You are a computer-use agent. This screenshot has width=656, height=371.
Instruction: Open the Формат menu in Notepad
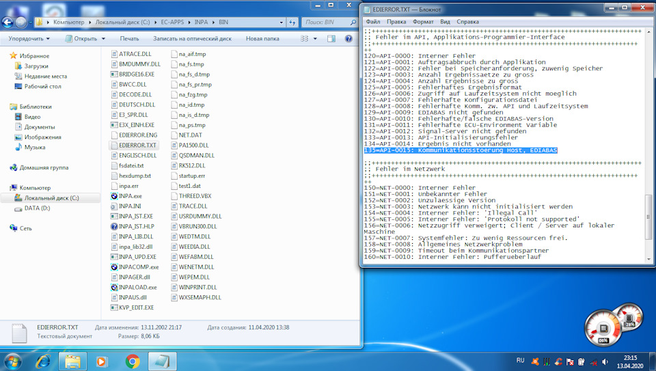422,22
